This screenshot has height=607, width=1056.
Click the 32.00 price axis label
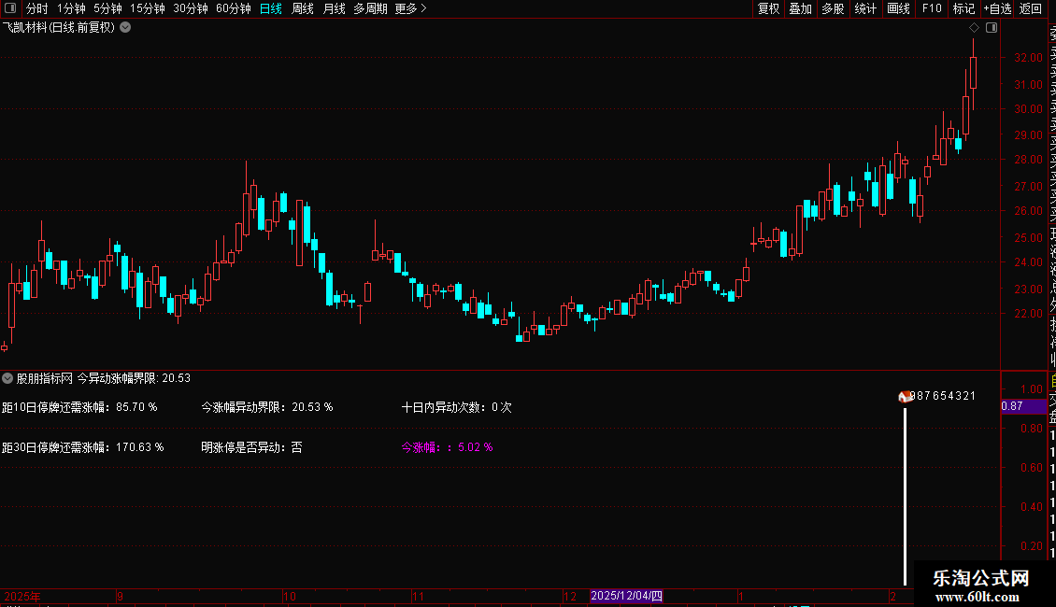tap(1028, 58)
